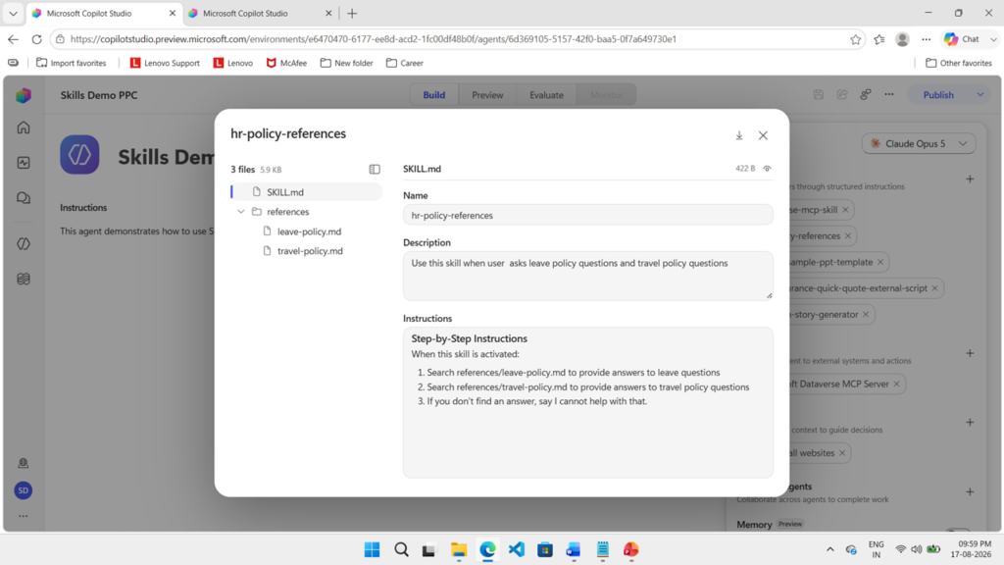Click into the Instructions editor

(588, 402)
